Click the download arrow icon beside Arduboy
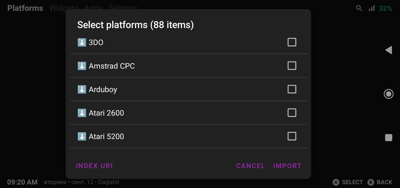 pyautogui.click(x=82, y=89)
